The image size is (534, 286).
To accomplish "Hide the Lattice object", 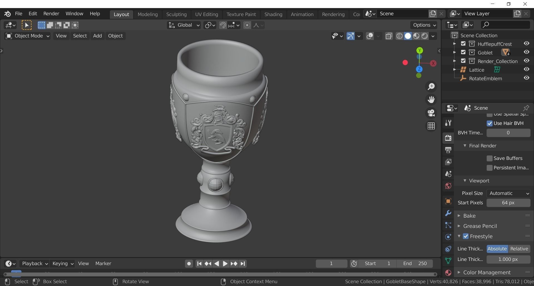I will (526, 69).
